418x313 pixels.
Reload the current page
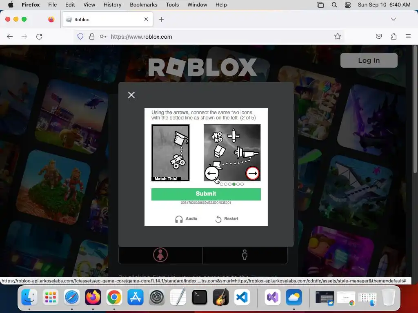[39, 36]
